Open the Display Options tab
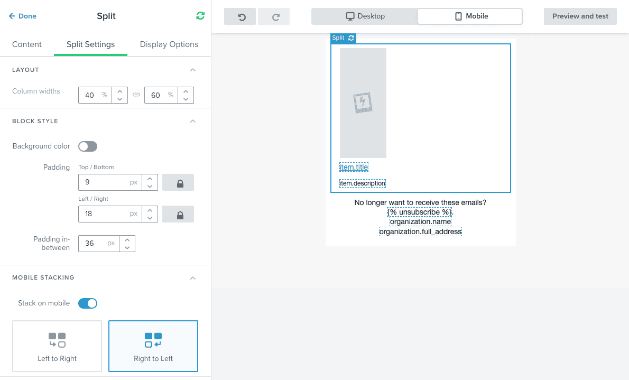Viewport: 629px width, 380px height. coord(169,44)
